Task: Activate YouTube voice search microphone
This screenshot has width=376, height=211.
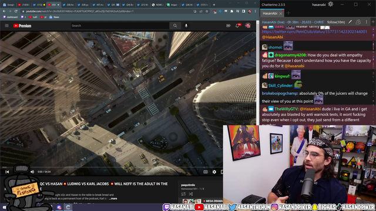Action: pos(186,26)
